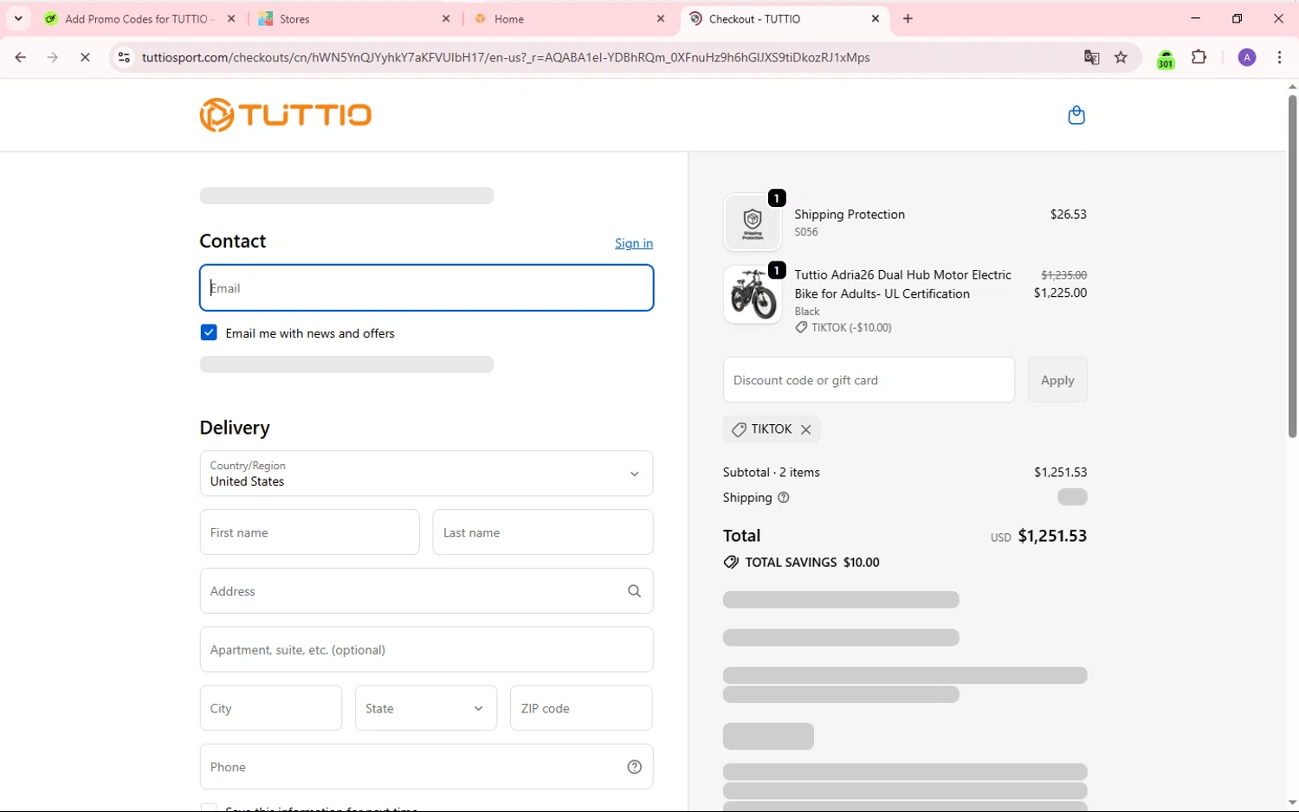1299x812 pixels.
Task: Bookmark this page with the star icon
Action: 1121,57
